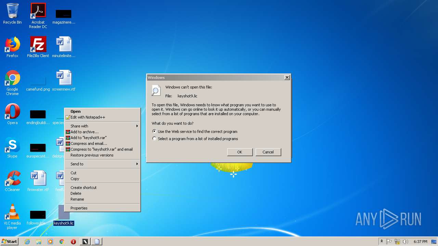438x246 pixels.
Task: Click the 6:37 PM taskbar clock
Action: point(420,242)
